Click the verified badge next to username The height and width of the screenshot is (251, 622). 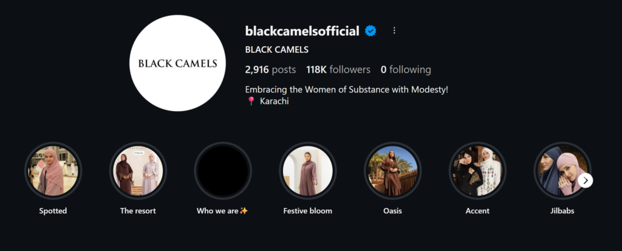(371, 30)
